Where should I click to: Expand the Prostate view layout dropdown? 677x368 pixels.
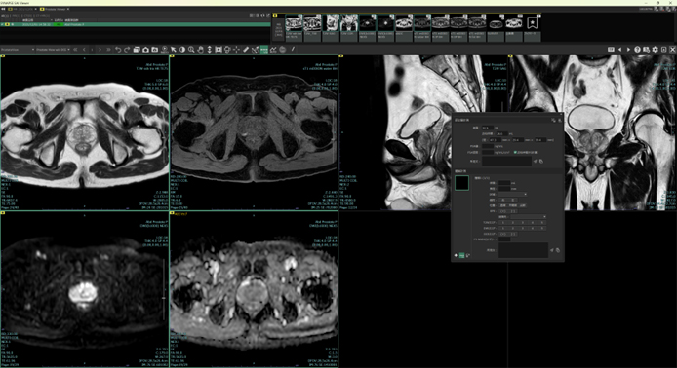pyautogui.click(x=53, y=50)
